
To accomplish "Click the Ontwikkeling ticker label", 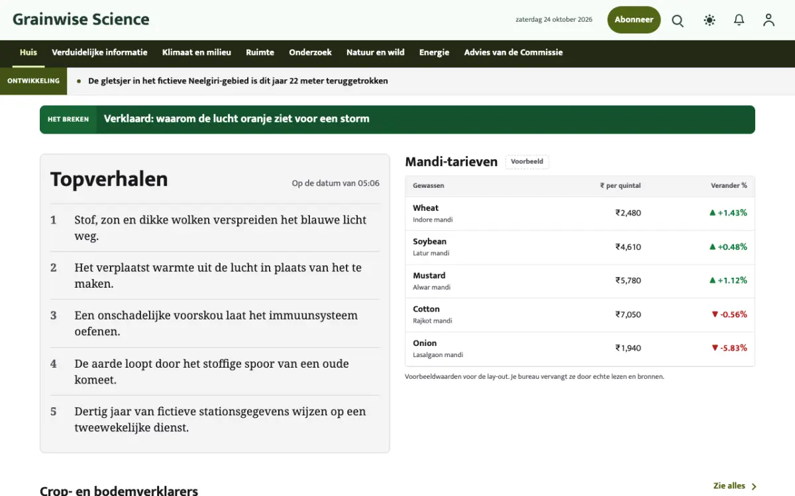I will (33, 81).
